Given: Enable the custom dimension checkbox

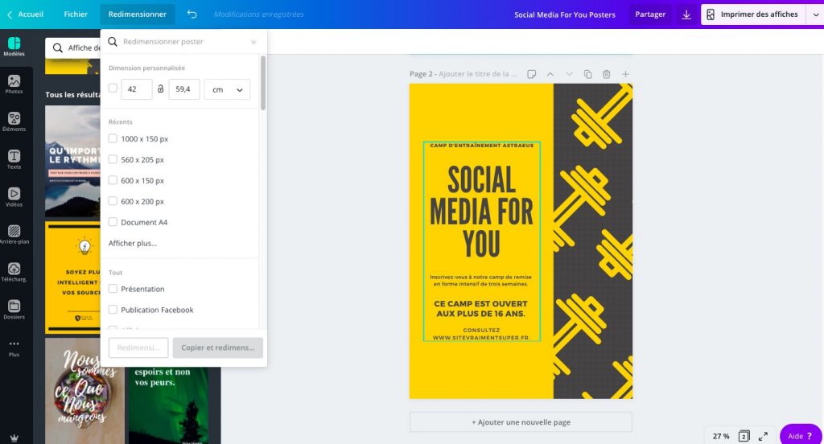Looking at the screenshot, I should [113, 88].
